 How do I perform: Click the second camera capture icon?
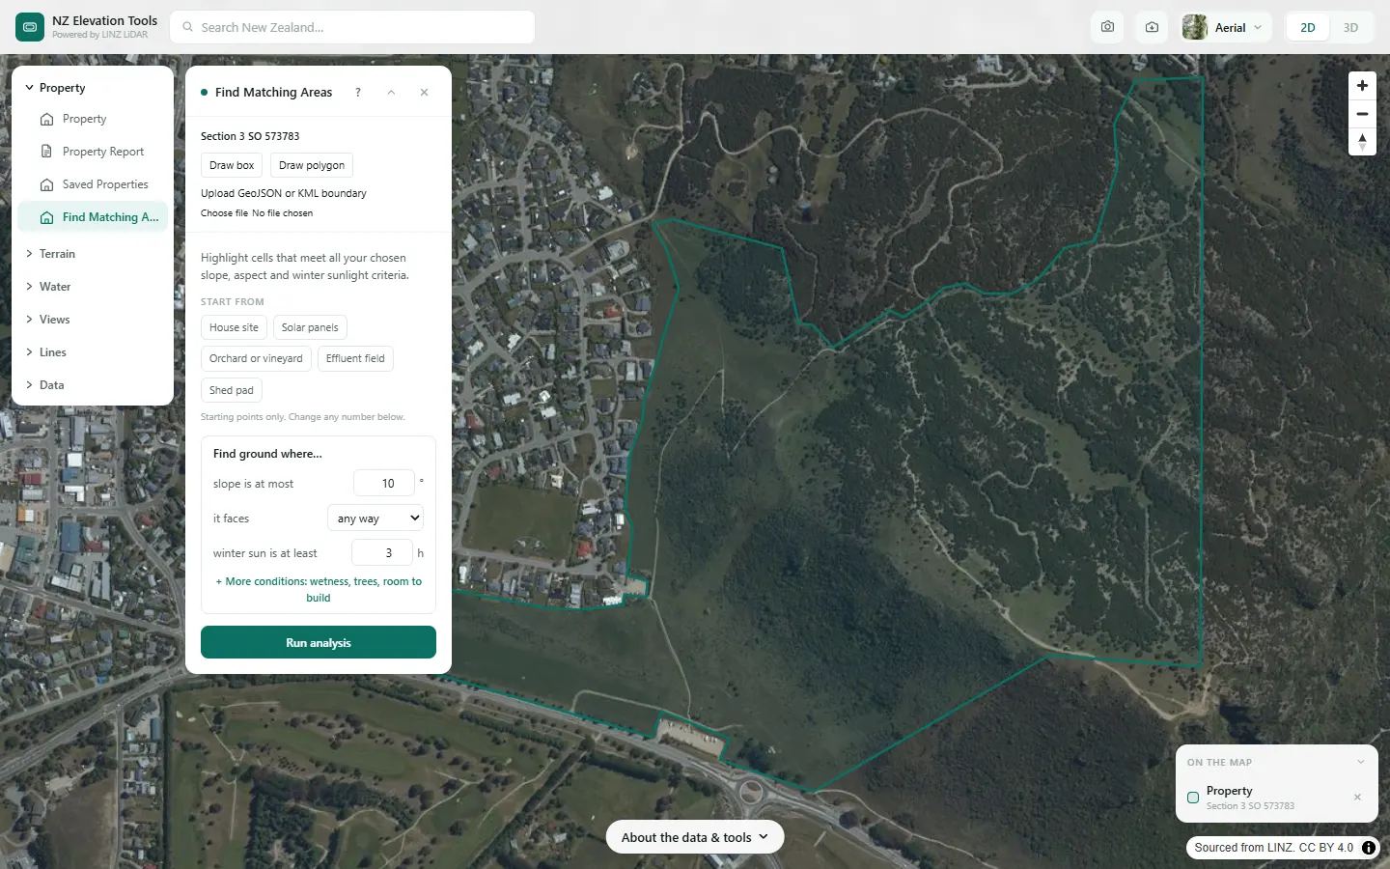(1152, 27)
